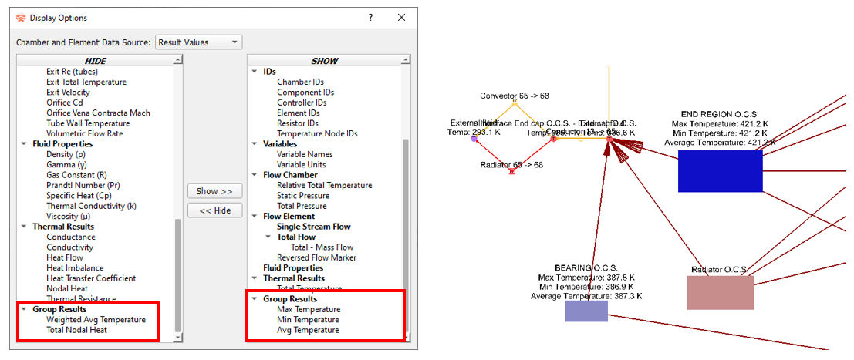Click the HIDE list vertical scrollbar
Viewport: 854px width, 360px height.
click(177, 275)
